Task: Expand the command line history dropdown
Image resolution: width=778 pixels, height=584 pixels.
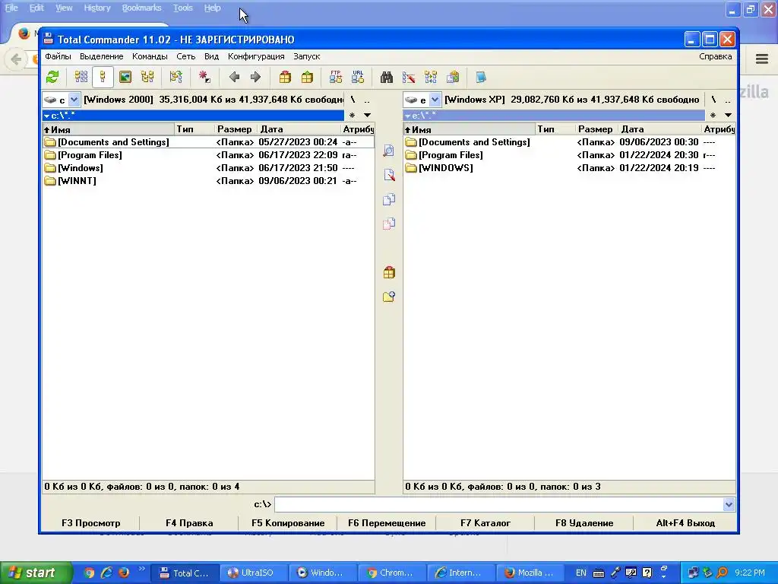Action: click(x=729, y=505)
